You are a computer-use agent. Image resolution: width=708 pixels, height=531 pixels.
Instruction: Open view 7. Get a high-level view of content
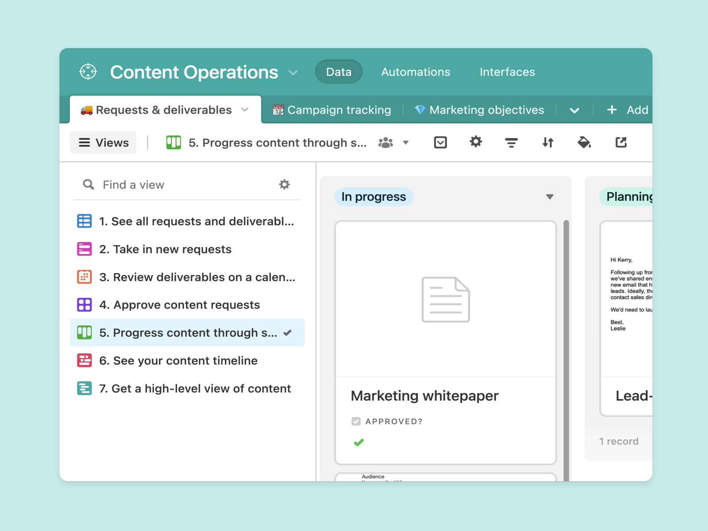click(187, 389)
